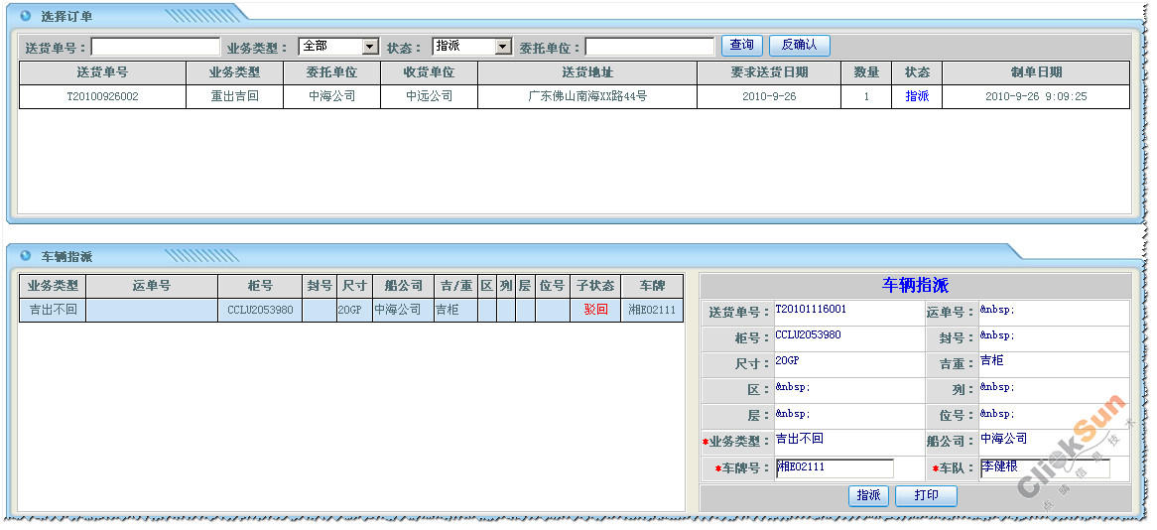Click the 反确认 button

pos(799,46)
